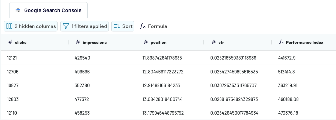Click the number type icon for impressions
This screenshot has height=120, width=336.
click(x=78, y=42)
